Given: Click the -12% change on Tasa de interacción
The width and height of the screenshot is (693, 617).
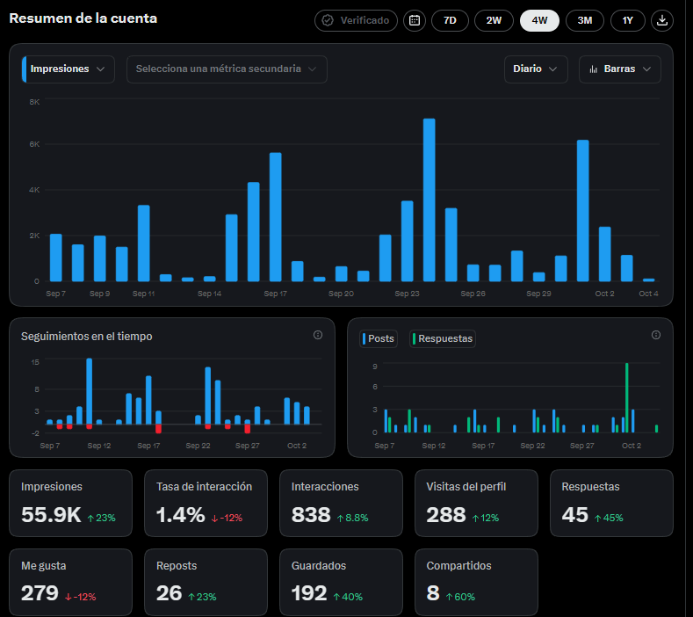Looking at the screenshot, I should (x=227, y=518).
